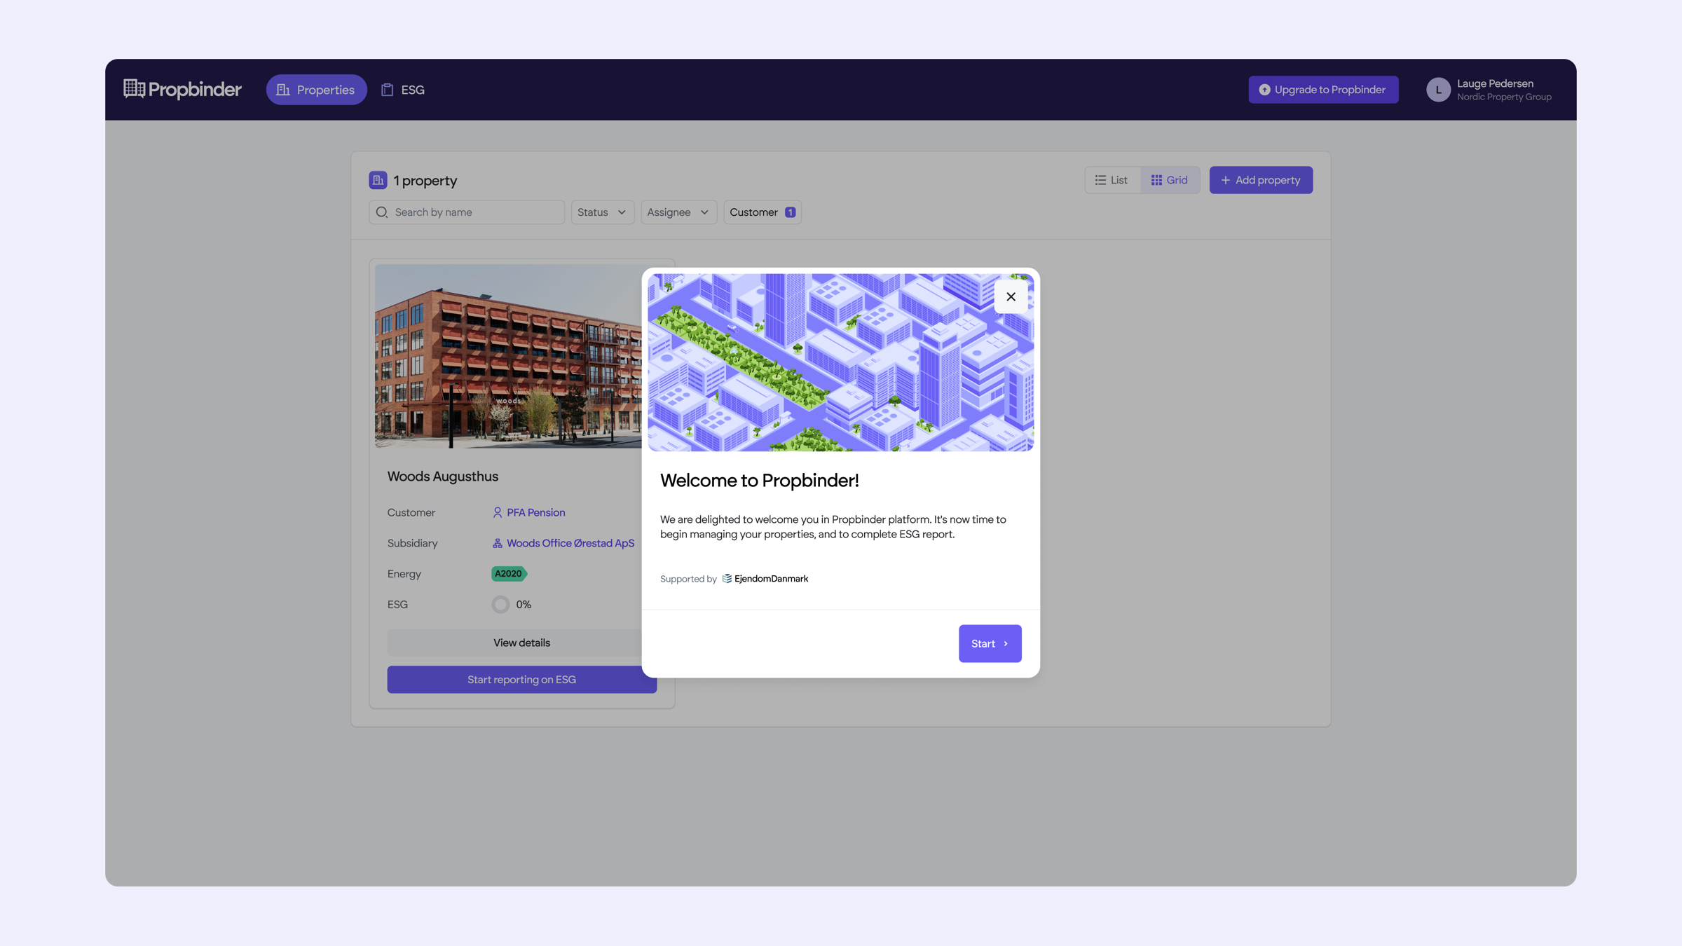1682x946 pixels.
Task: Click the Add property button
Action: click(x=1261, y=180)
